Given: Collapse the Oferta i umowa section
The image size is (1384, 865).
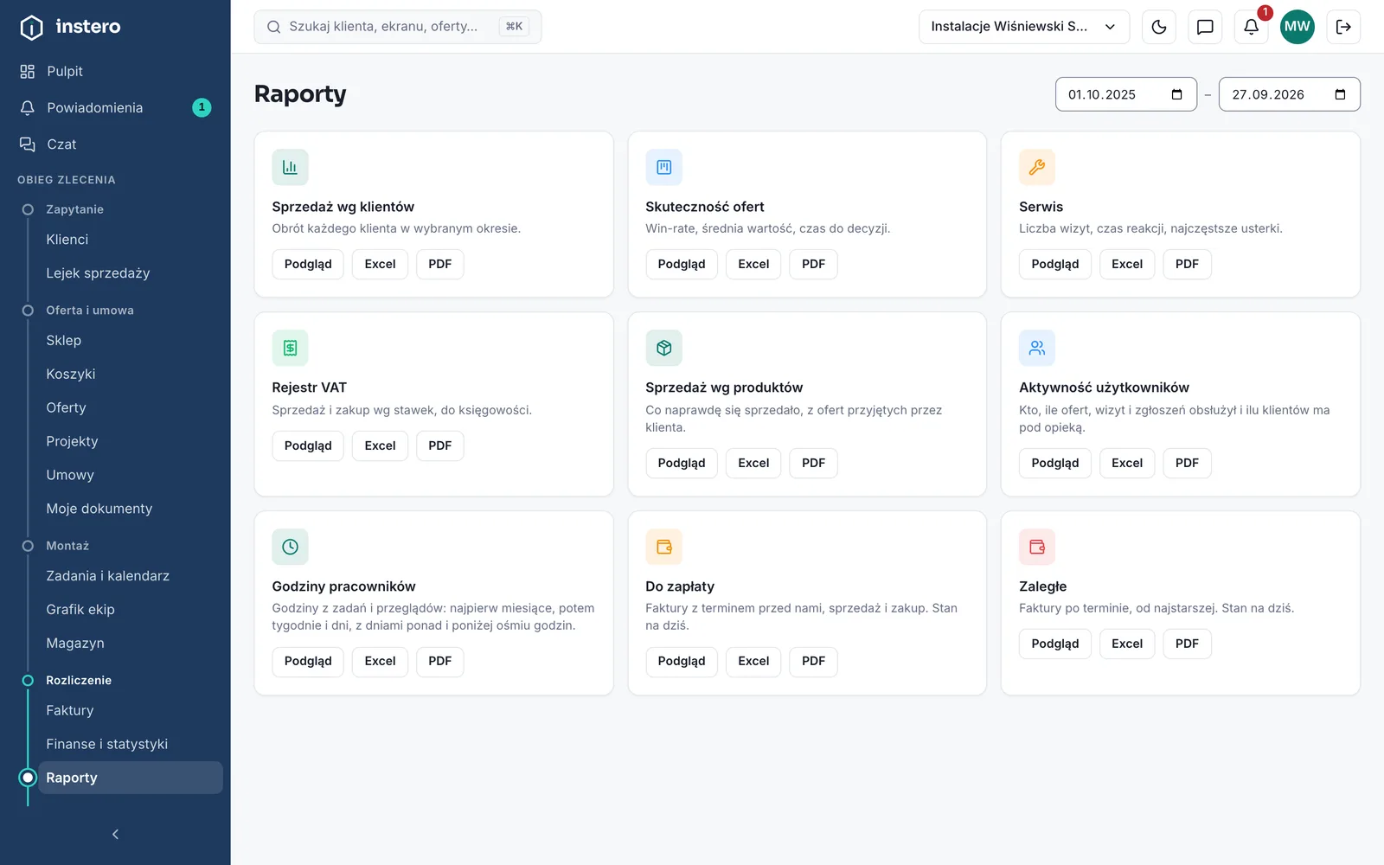Looking at the screenshot, I should coord(89,311).
